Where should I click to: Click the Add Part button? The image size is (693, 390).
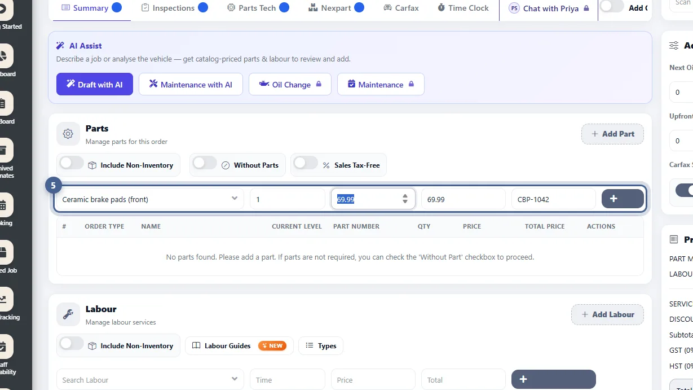coord(612,134)
